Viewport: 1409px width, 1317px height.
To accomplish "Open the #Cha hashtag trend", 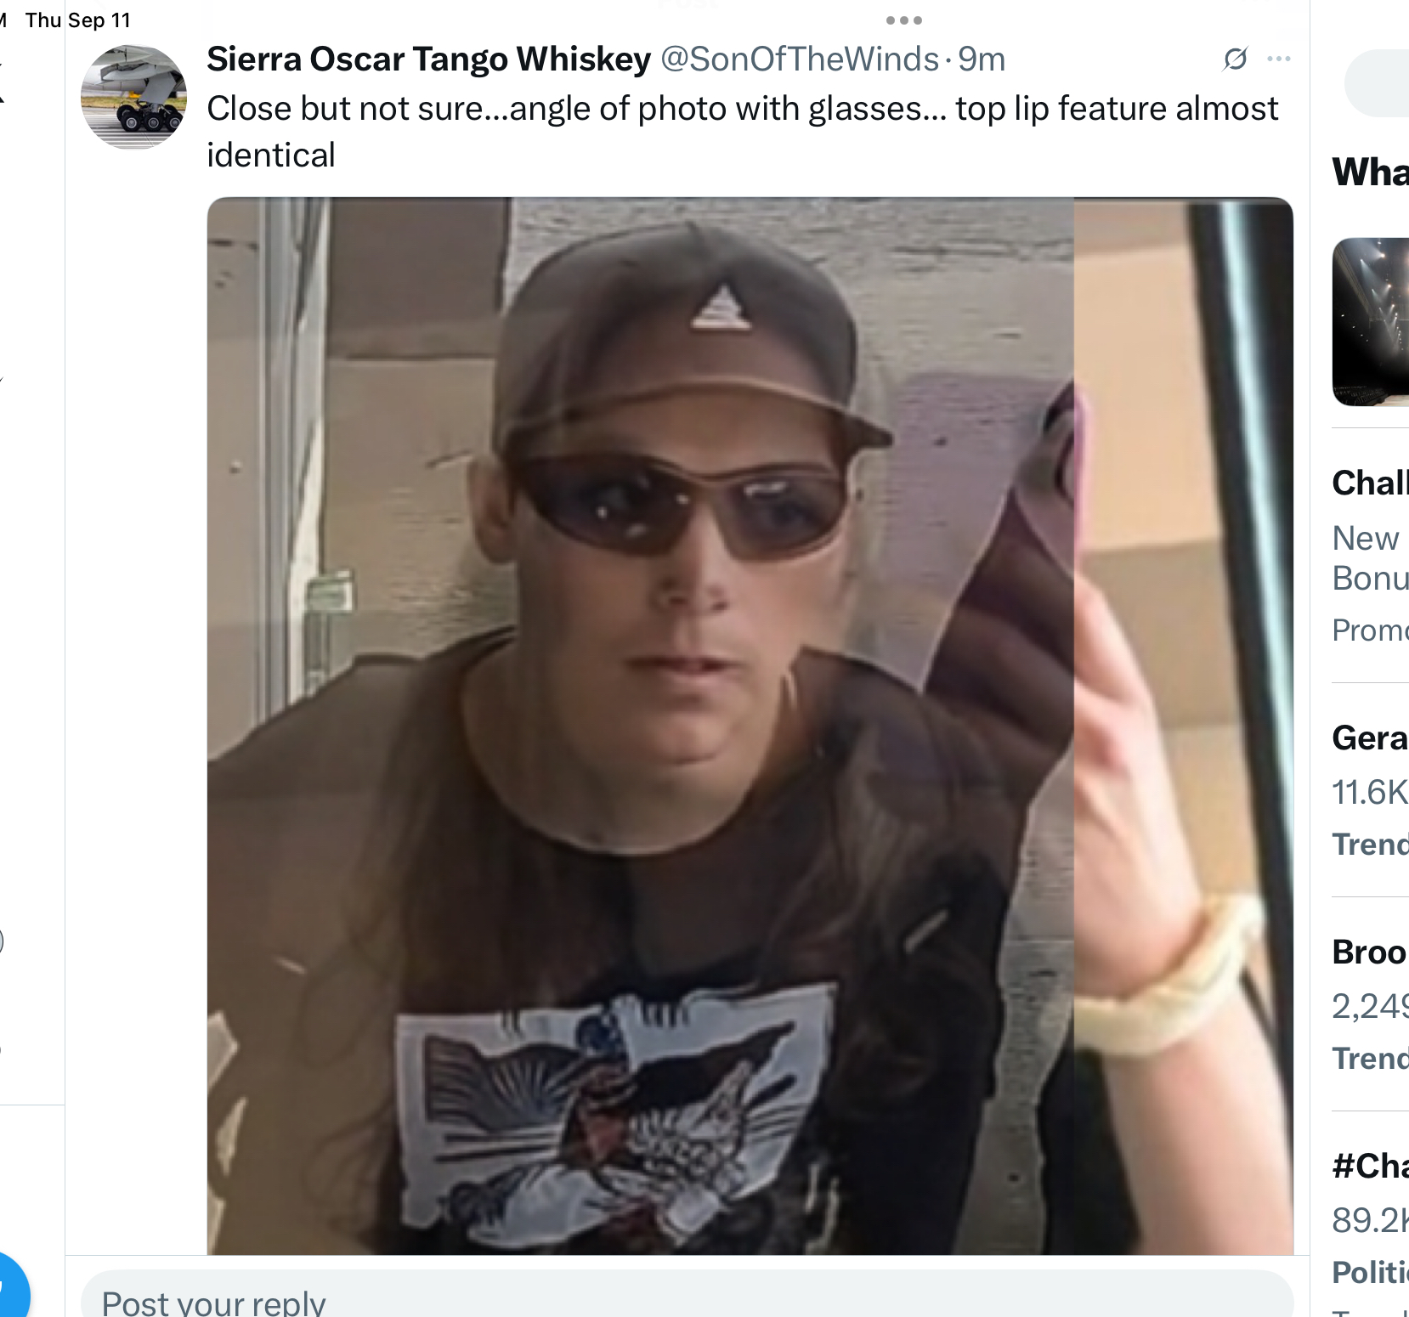I will tap(1370, 1166).
